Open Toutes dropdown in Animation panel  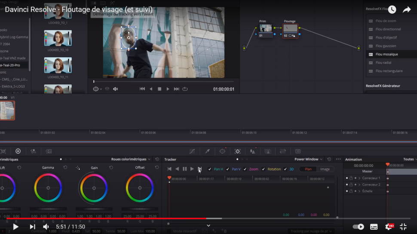click(x=410, y=159)
